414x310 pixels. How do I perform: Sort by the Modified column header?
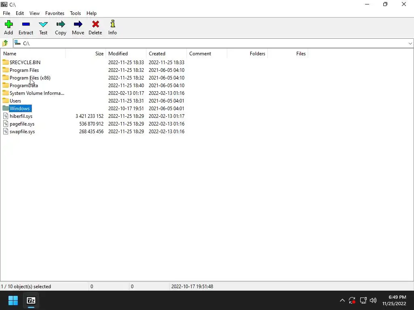click(126, 54)
